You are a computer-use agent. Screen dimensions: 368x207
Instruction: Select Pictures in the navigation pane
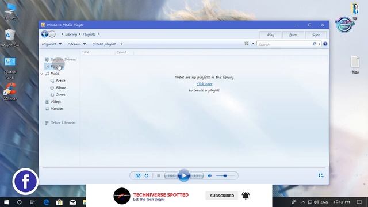(54, 109)
